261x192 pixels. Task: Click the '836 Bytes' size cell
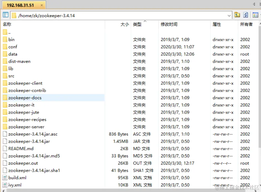[119, 134]
